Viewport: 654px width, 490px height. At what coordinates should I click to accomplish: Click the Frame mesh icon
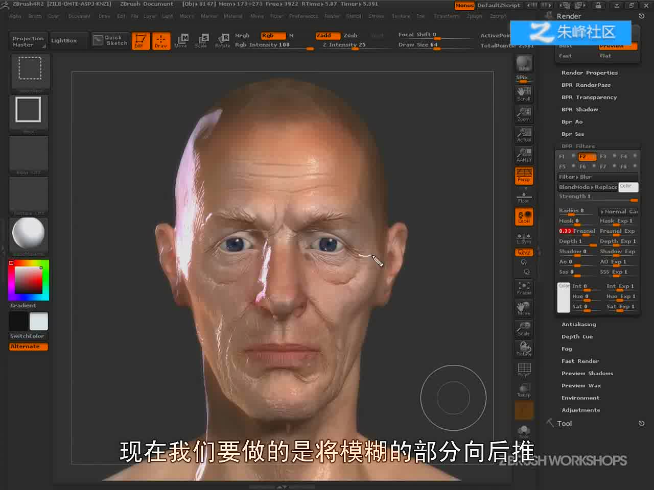[x=524, y=288]
